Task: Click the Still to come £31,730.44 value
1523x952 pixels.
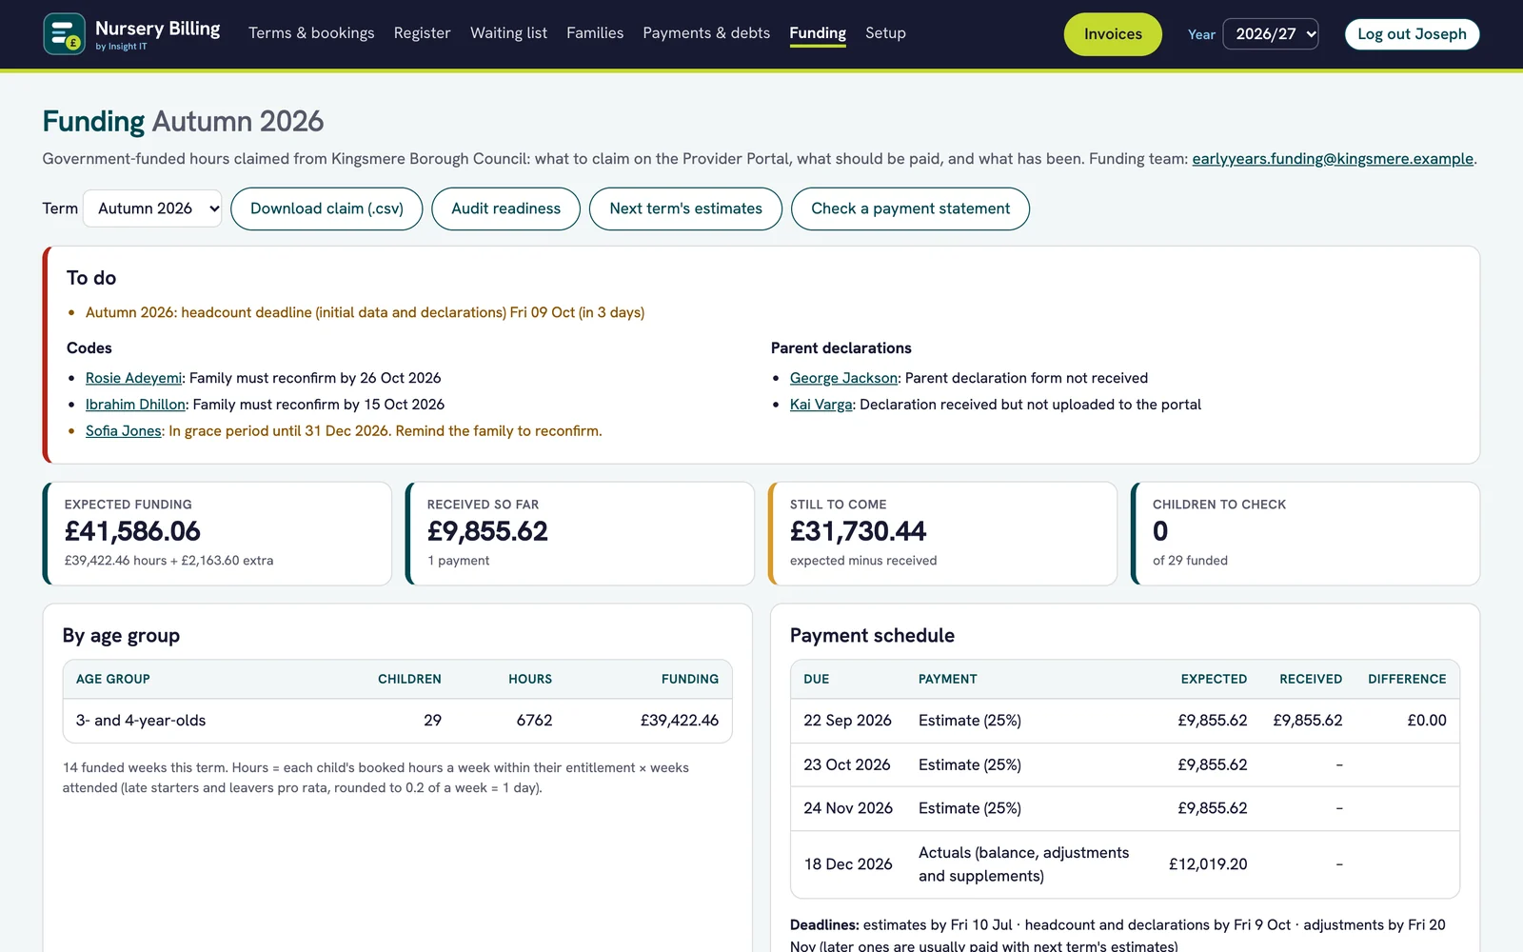Action: pyautogui.click(x=858, y=531)
